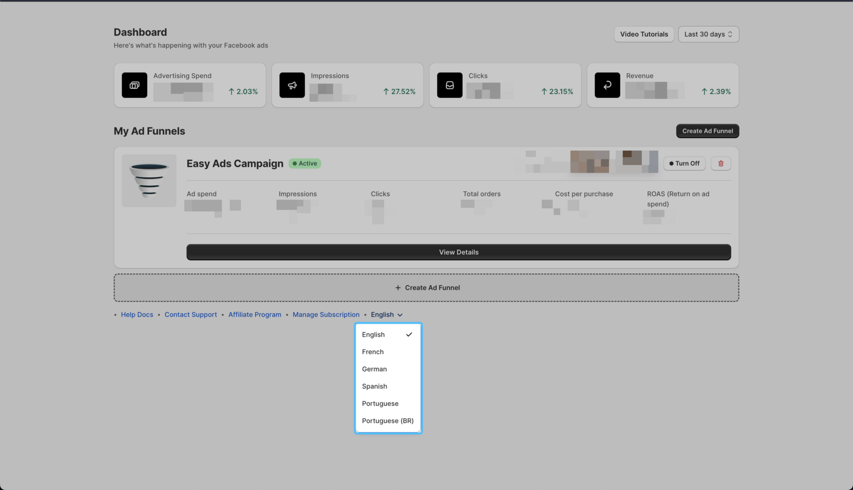Delete the campaign using the trash icon
Image resolution: width=853 pixels, height=490 pixels.
tap(720, 164)
